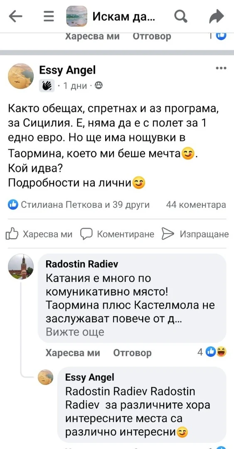Open Essy Angel's profile picture on the post
Screen dimensions: 234x449
tap(21, 76)
